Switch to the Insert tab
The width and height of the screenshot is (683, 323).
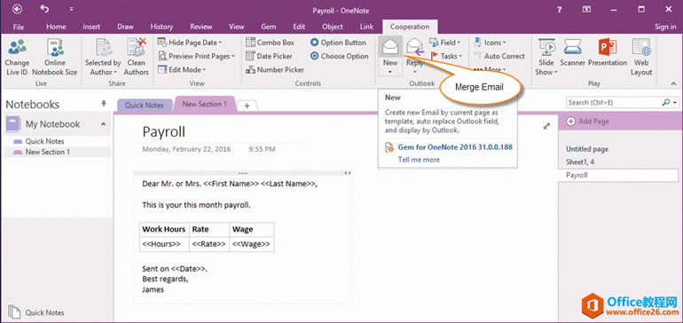coord(91,27)
